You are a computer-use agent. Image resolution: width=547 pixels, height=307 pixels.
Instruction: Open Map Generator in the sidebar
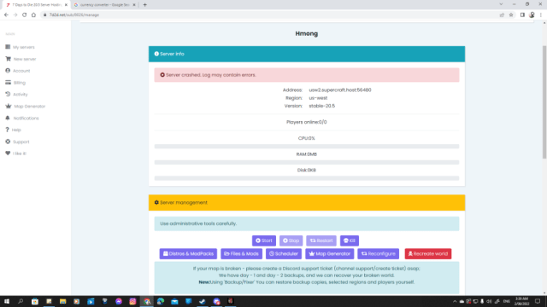coord(26,106)
